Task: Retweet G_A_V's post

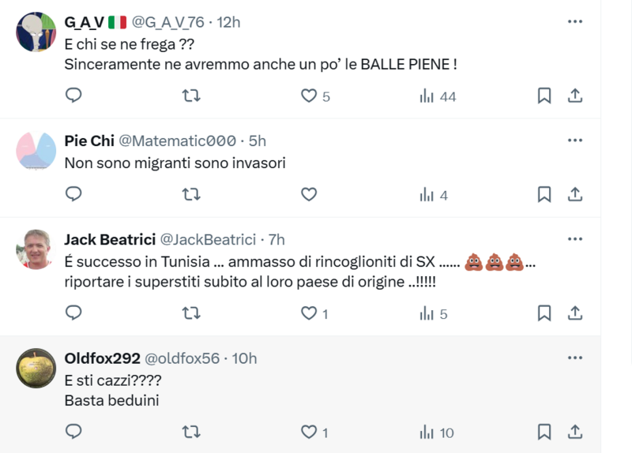Action: click(x=191, y=95)
